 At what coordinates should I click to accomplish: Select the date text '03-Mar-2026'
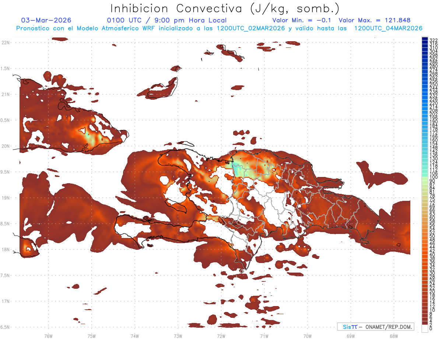click(46, 20)
